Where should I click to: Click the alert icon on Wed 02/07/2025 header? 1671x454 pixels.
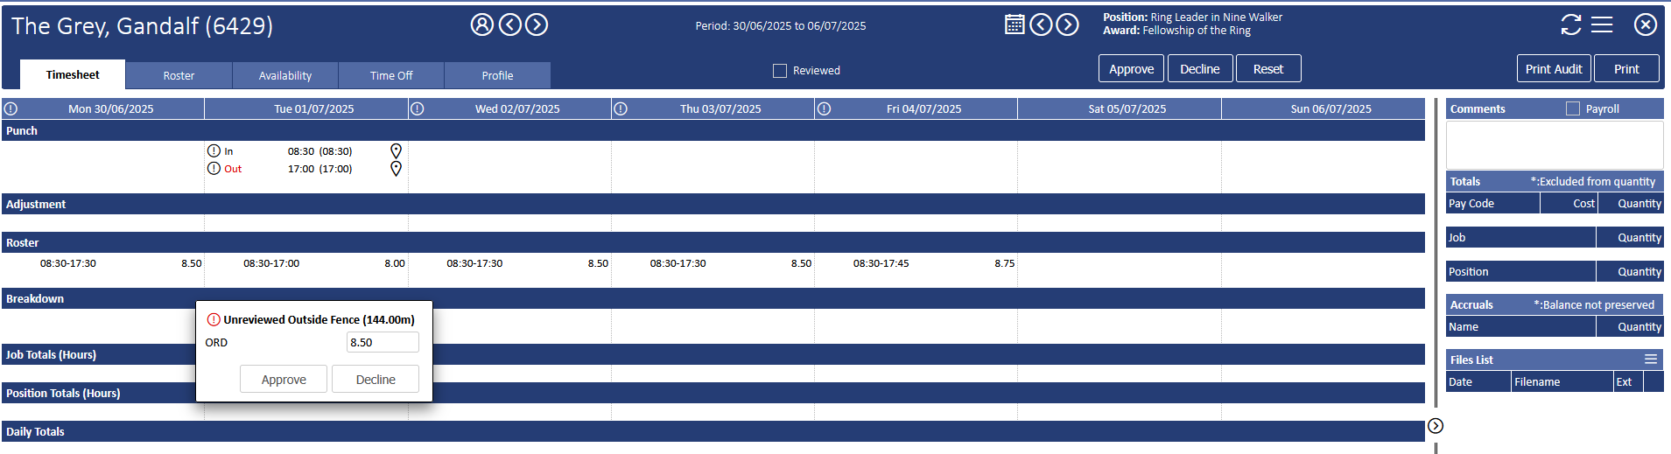coord(418,109)
